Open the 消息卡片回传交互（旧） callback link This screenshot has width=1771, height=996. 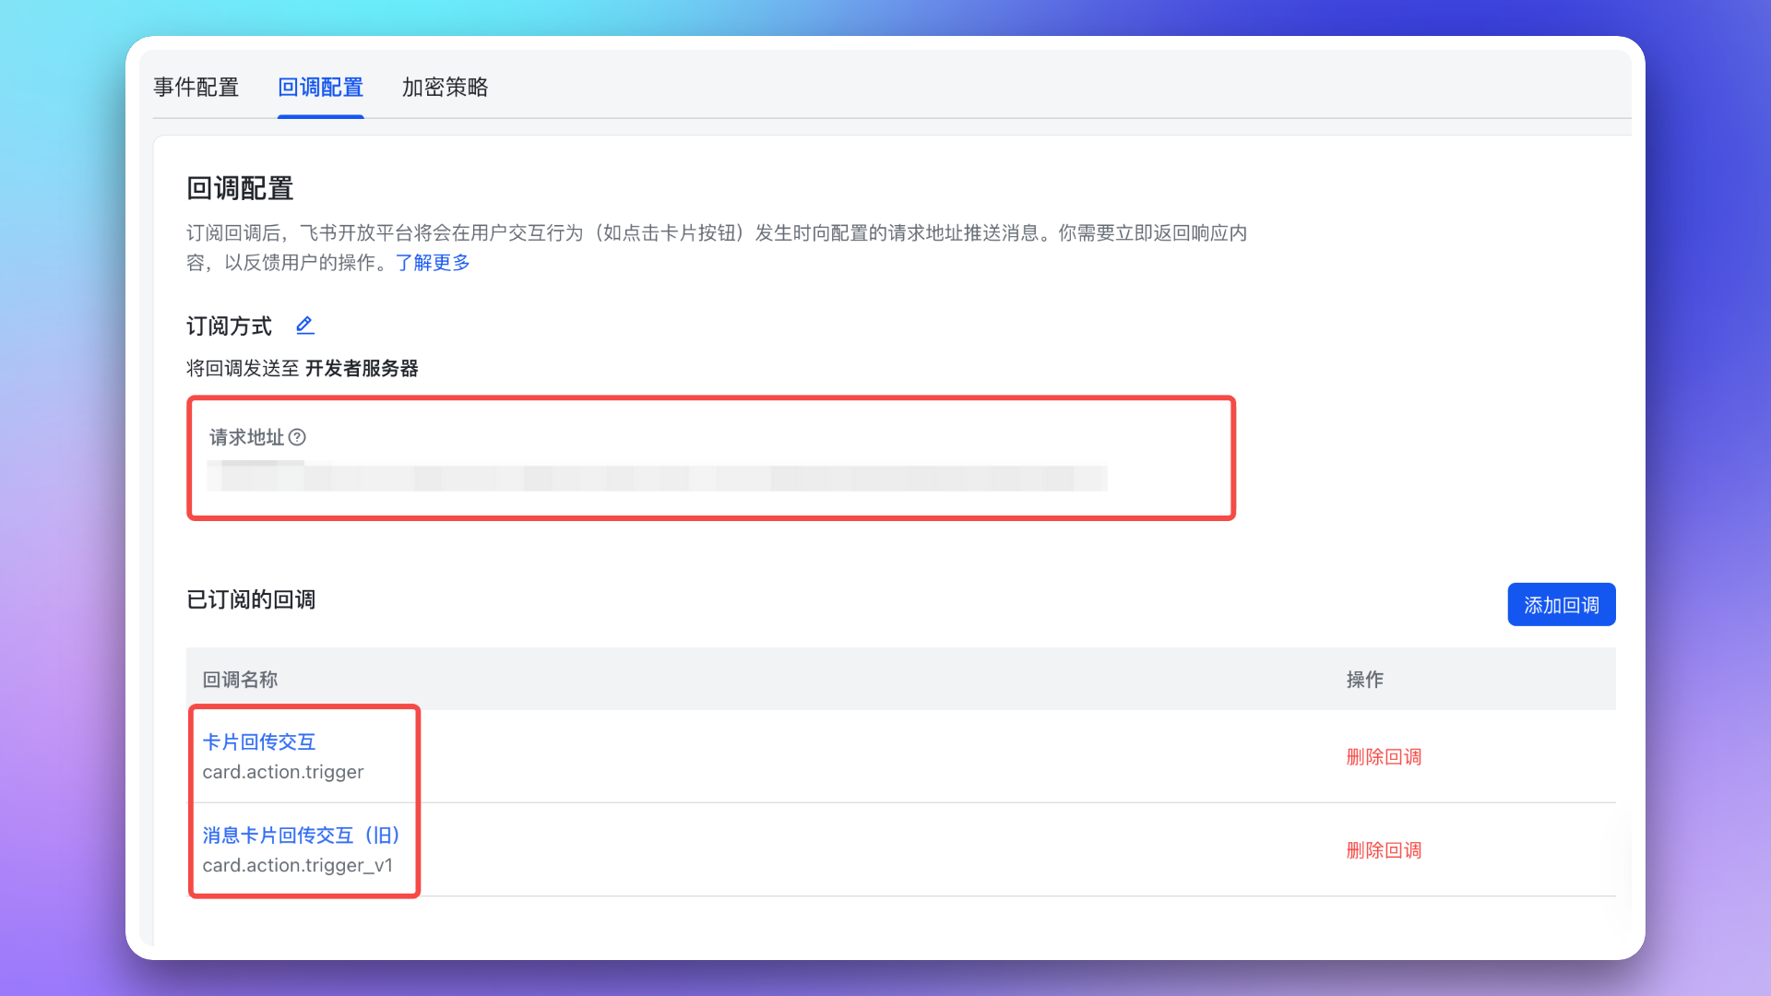coord(301,836)
